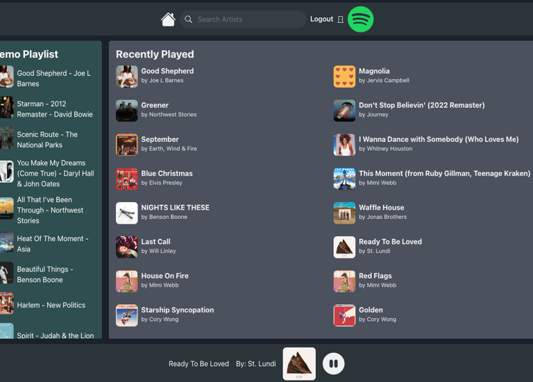
Task: Click 'by Whitney Houston' artist text
Action: click(x=385, y=149)
